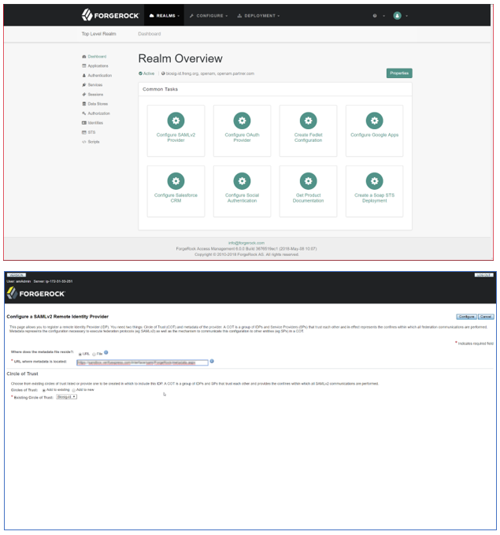Click the Configure Social Authentication gear icon

242,181
